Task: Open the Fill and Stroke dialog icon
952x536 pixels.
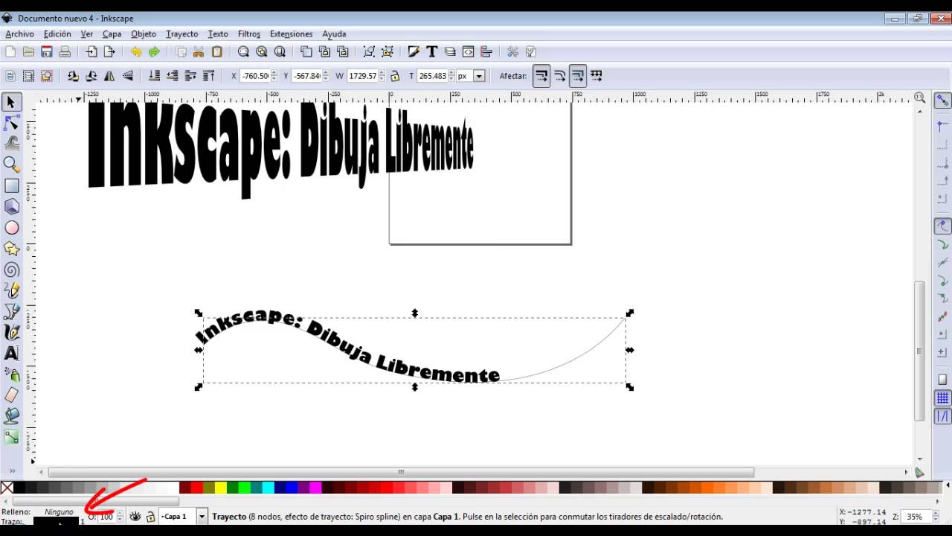Action: 414,51
